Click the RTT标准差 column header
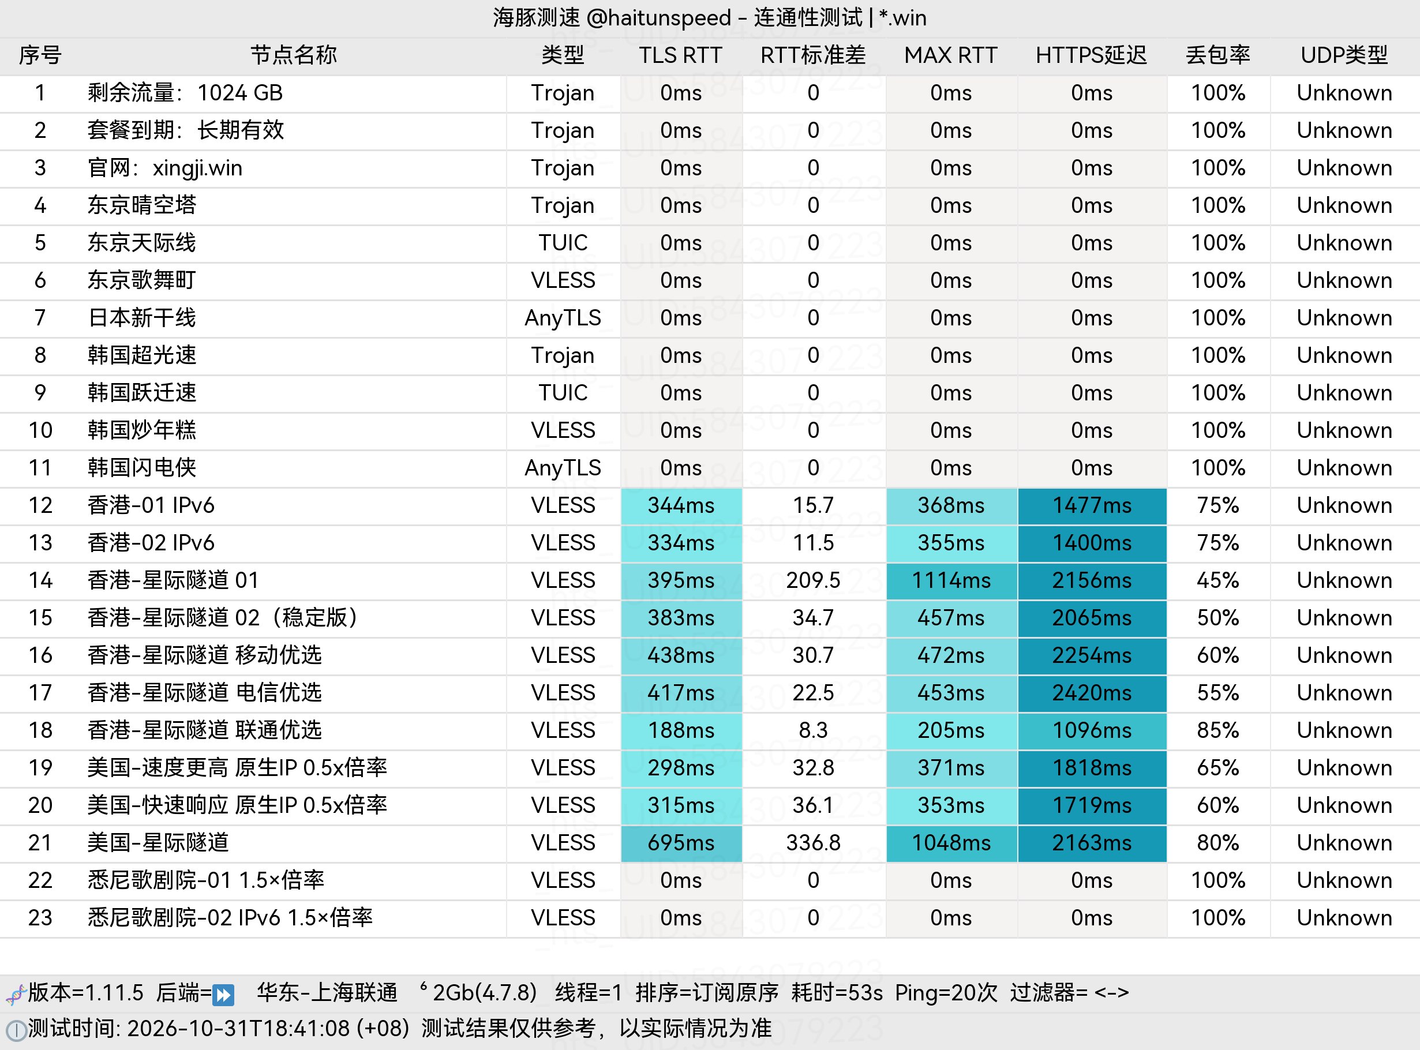Viewport: 1420px width, 1050px height. 813,55
